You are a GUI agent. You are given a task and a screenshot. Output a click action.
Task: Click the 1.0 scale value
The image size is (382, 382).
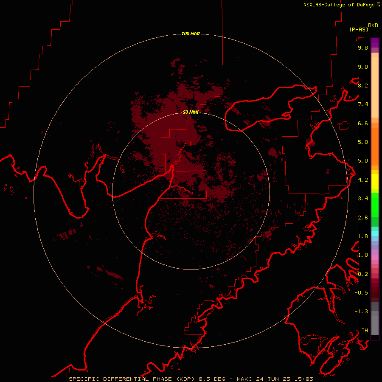(363, 255)
